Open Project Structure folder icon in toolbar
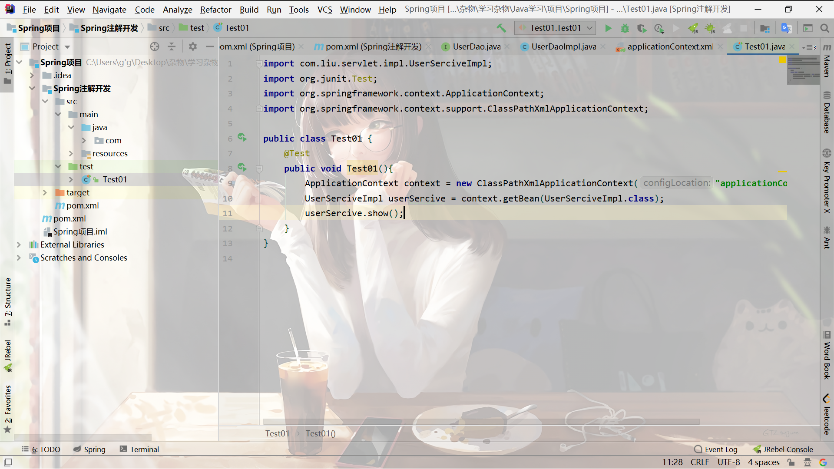 coord(765,28)
